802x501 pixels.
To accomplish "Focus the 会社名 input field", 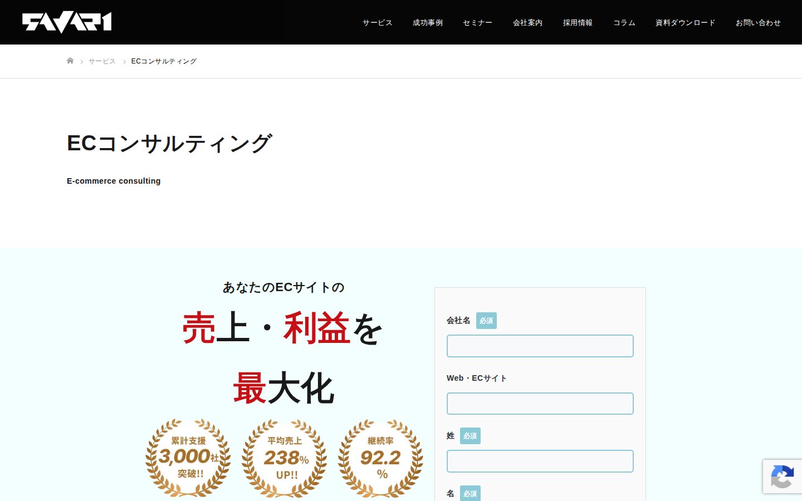I will (x=540, y=346).
